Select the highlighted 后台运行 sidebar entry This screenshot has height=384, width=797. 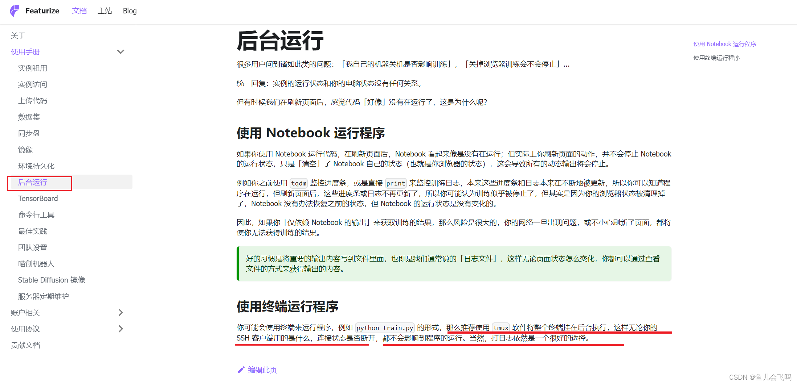pos(33,182)
